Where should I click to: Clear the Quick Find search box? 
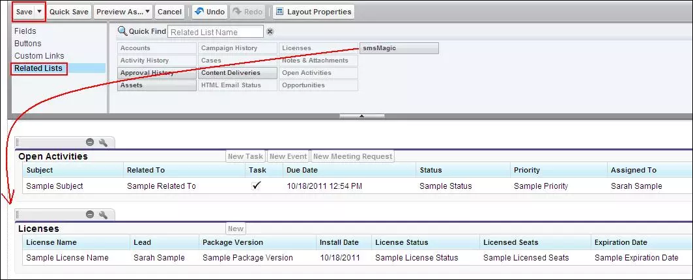[270, 32]
